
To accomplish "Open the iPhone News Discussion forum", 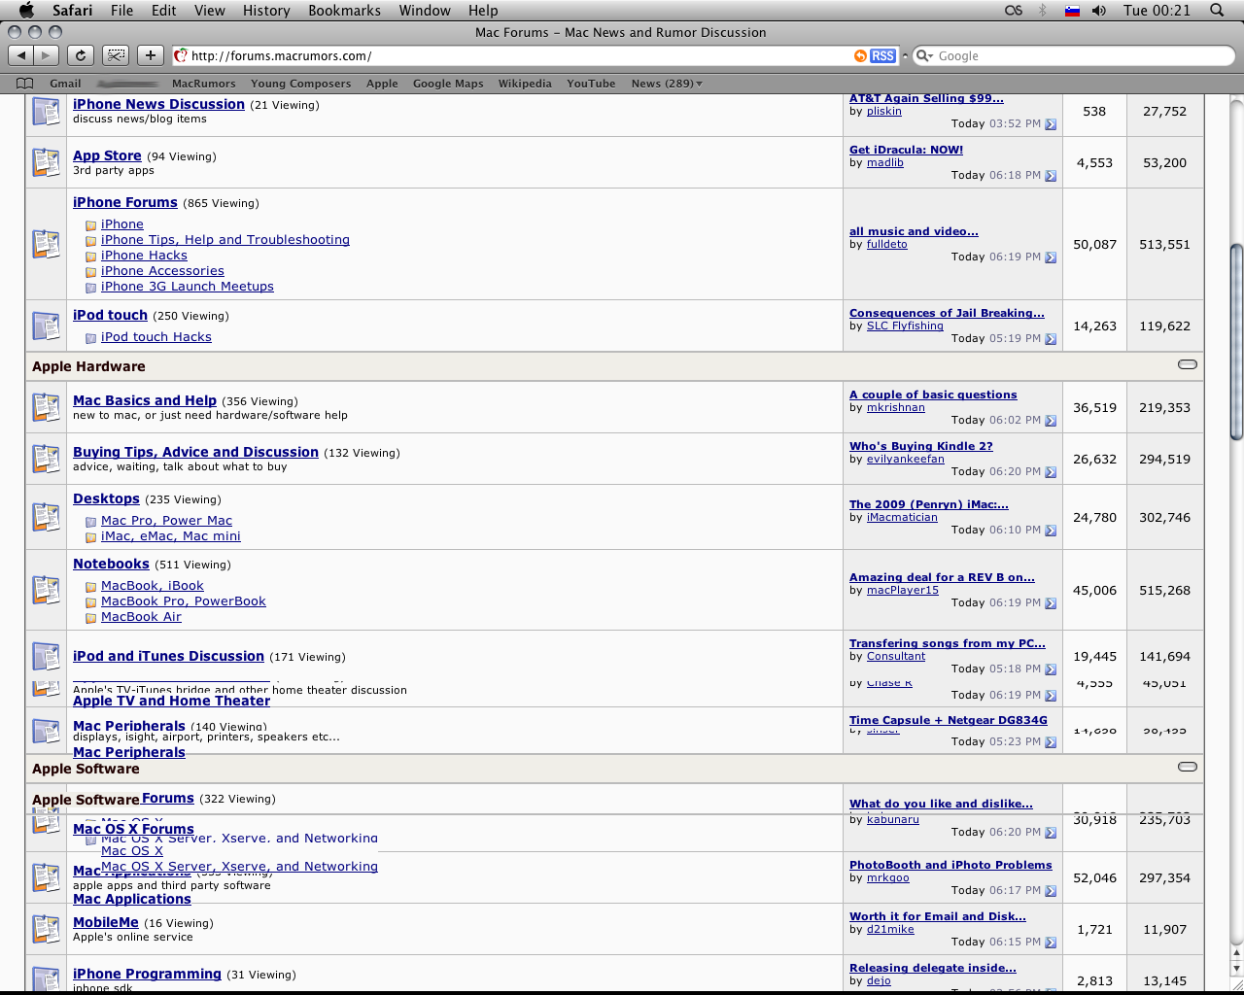I will [158, 104].
